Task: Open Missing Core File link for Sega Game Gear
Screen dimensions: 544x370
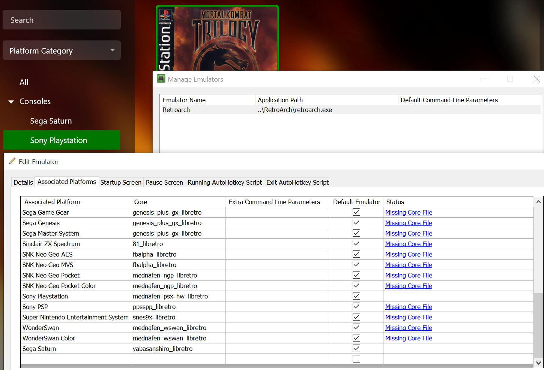Action: coord(409,212)
